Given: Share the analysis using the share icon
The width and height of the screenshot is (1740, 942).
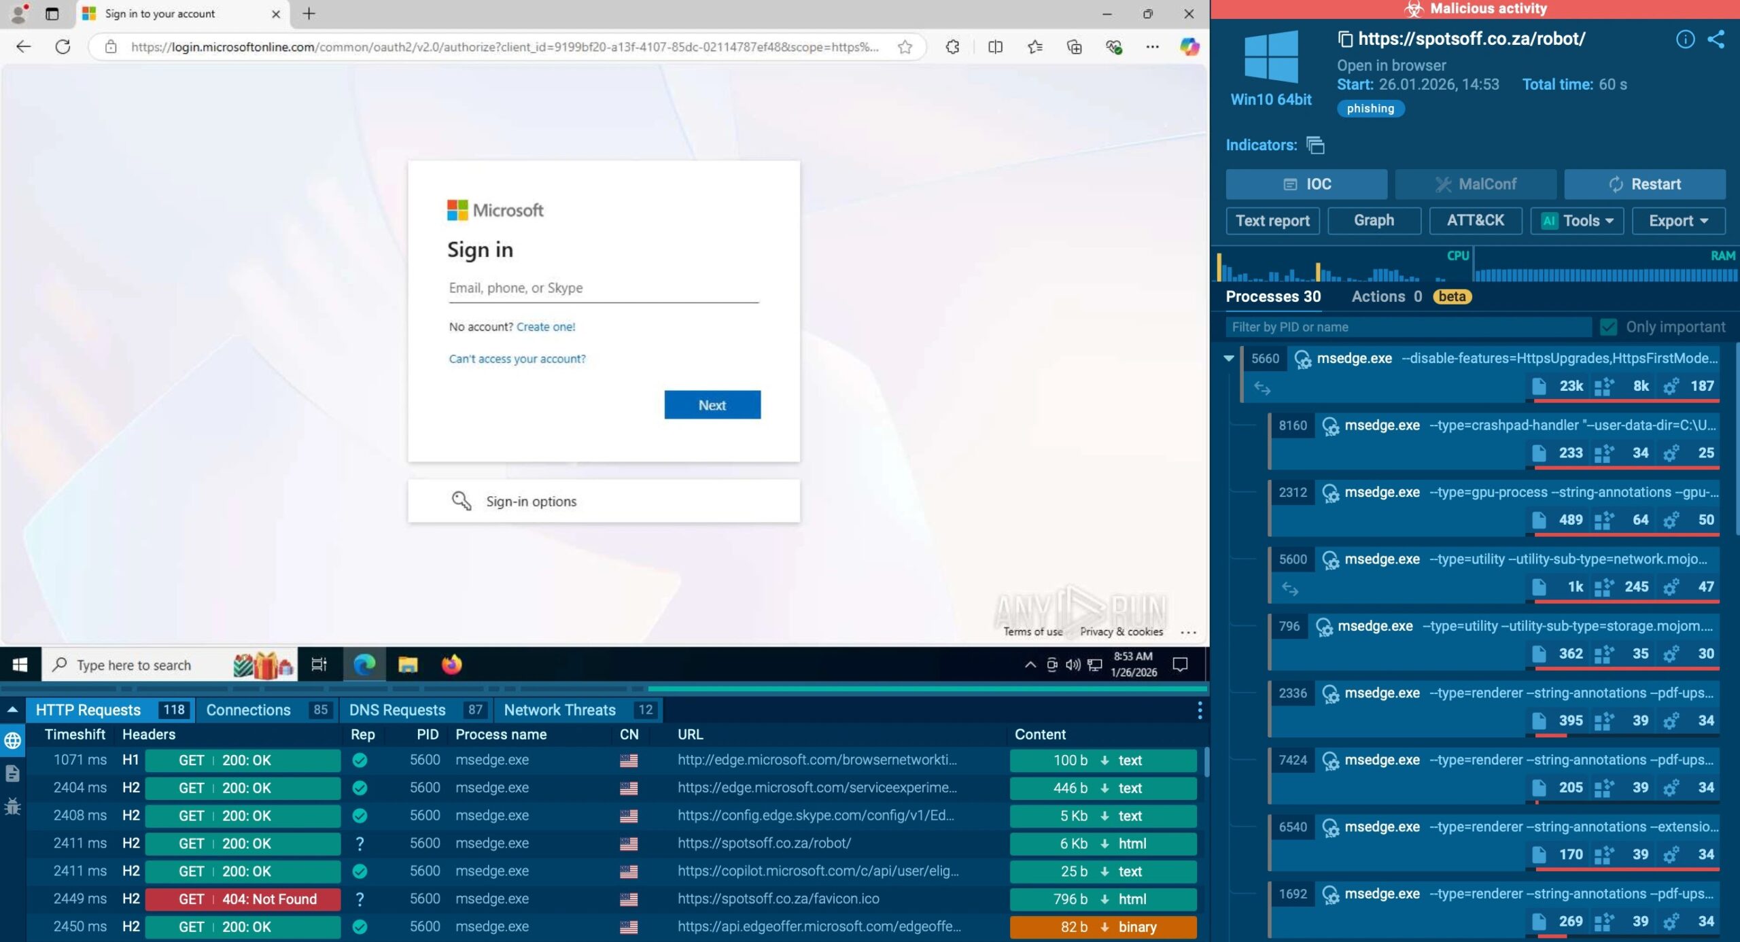Looking at the screenshot, I should point(1717,39).
